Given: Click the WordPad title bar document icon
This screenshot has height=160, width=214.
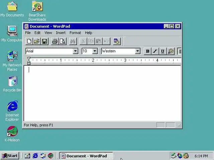Looking at the screenshot, I should (26, 26).
